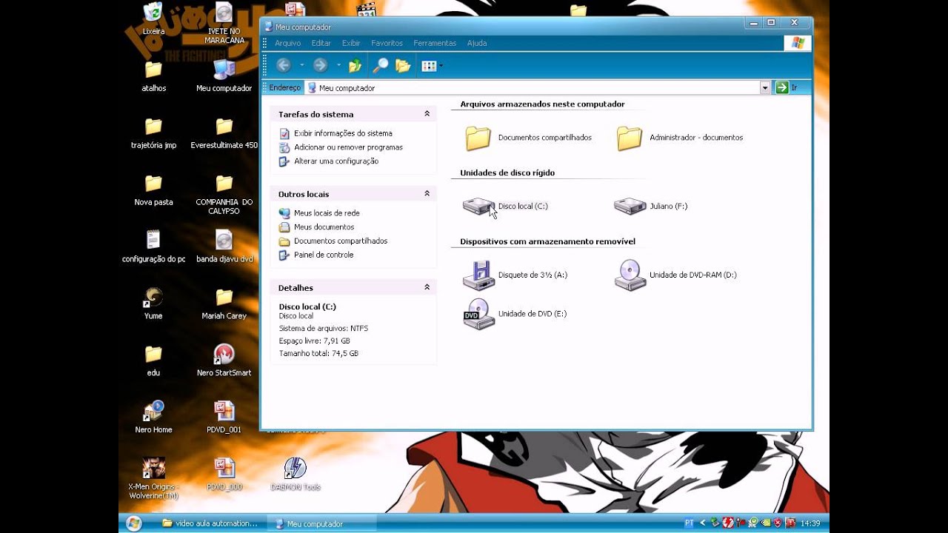Select PDVD_001 desktop file
The image size is (948, 533).
coord(224,418)
